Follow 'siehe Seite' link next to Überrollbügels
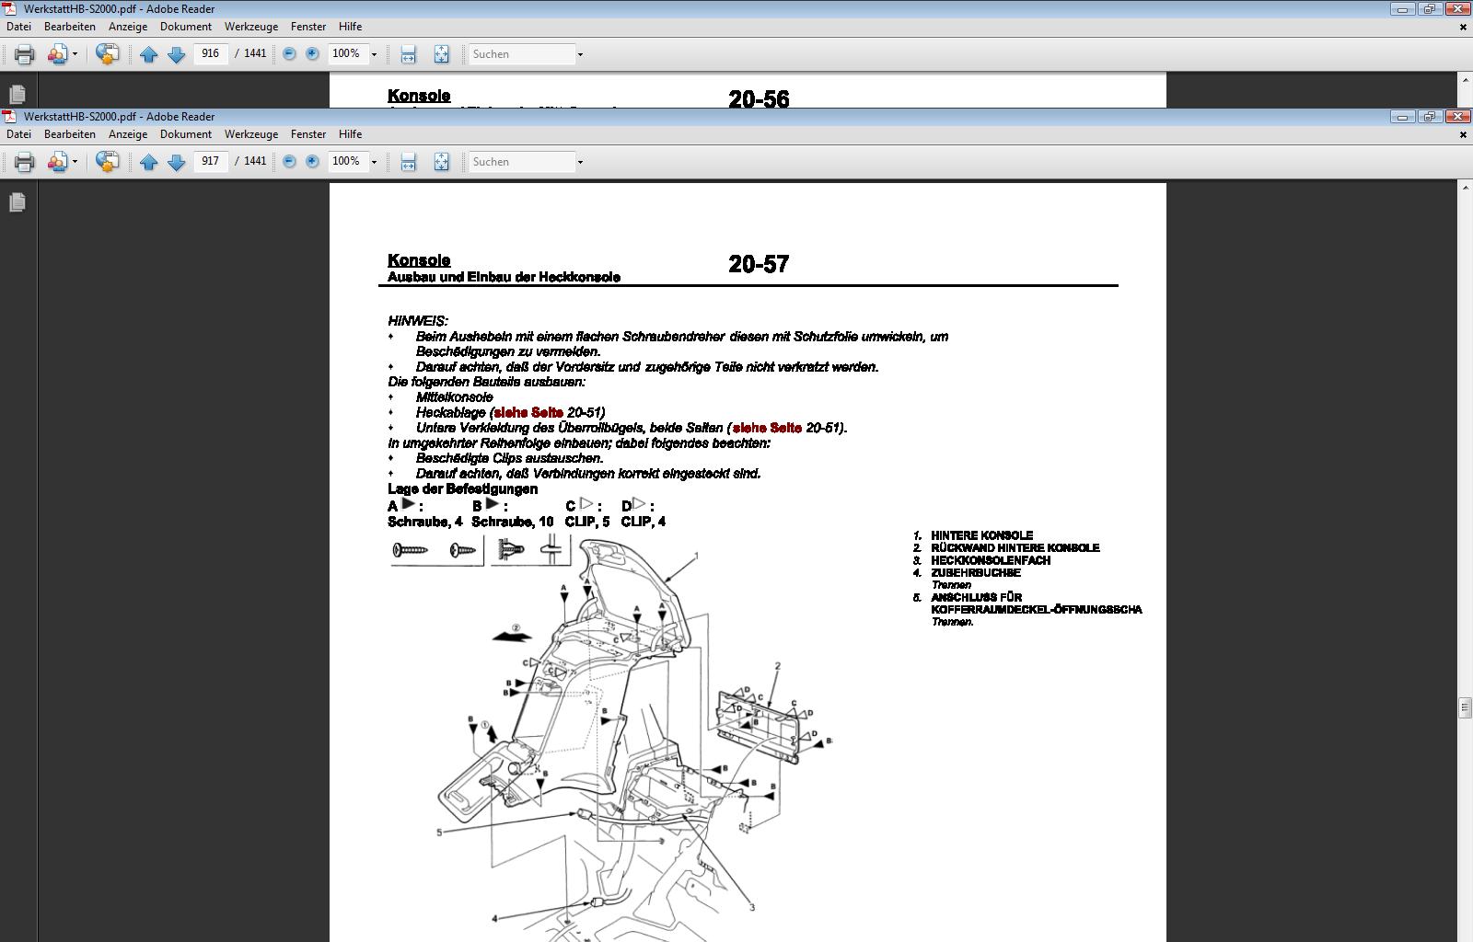This screenshot has height=942, width=1473. 767,428
